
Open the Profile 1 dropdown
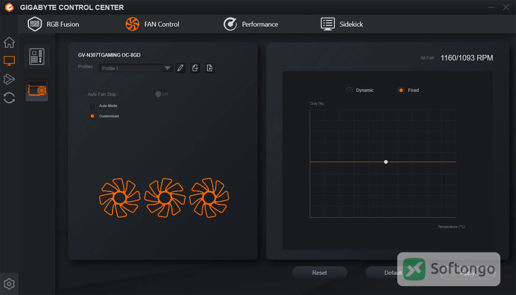click(x=136, y=68)
